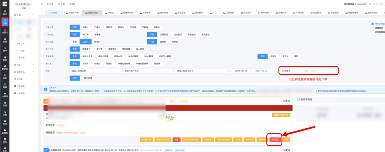Select 已完成 order status filter
Image resolution: width=385 pixels, height=152 pixels.
point(133,27)
